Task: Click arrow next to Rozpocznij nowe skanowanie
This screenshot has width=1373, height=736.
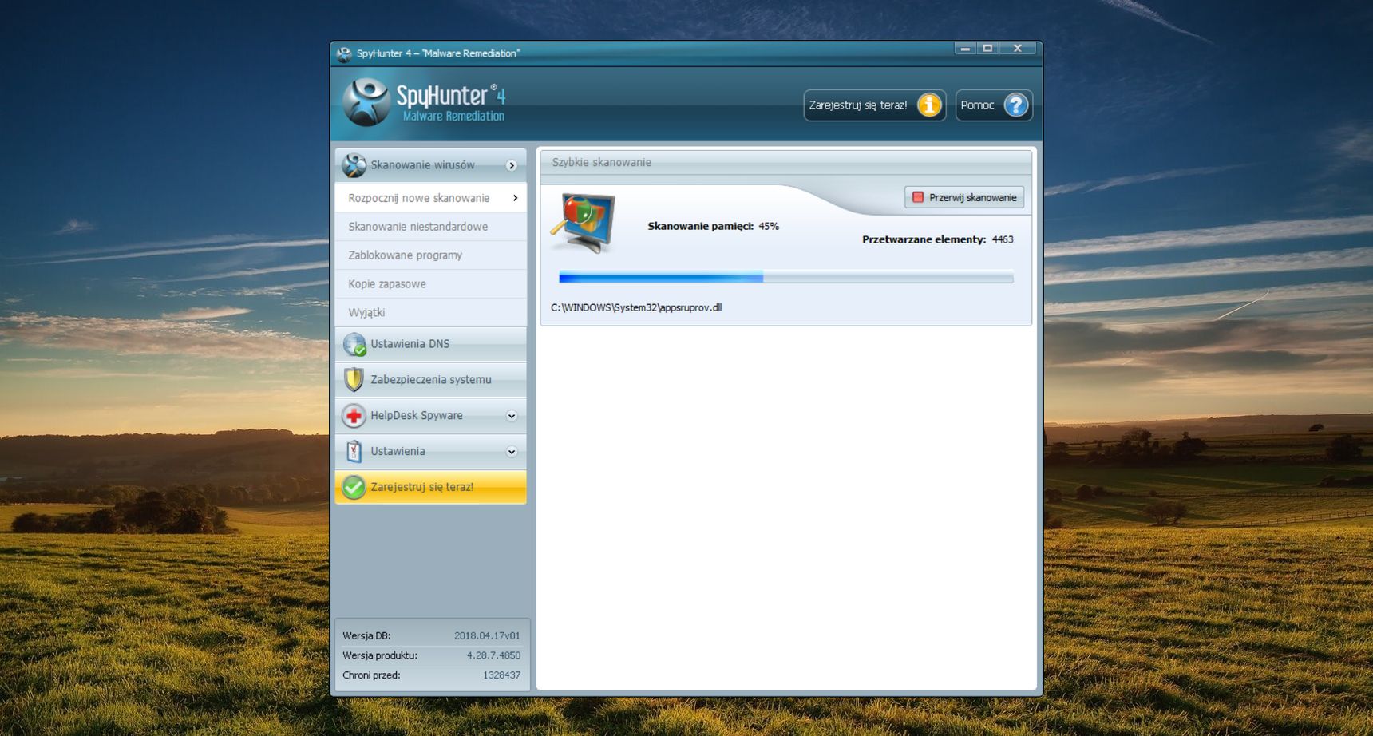Action: click(515, 198)
